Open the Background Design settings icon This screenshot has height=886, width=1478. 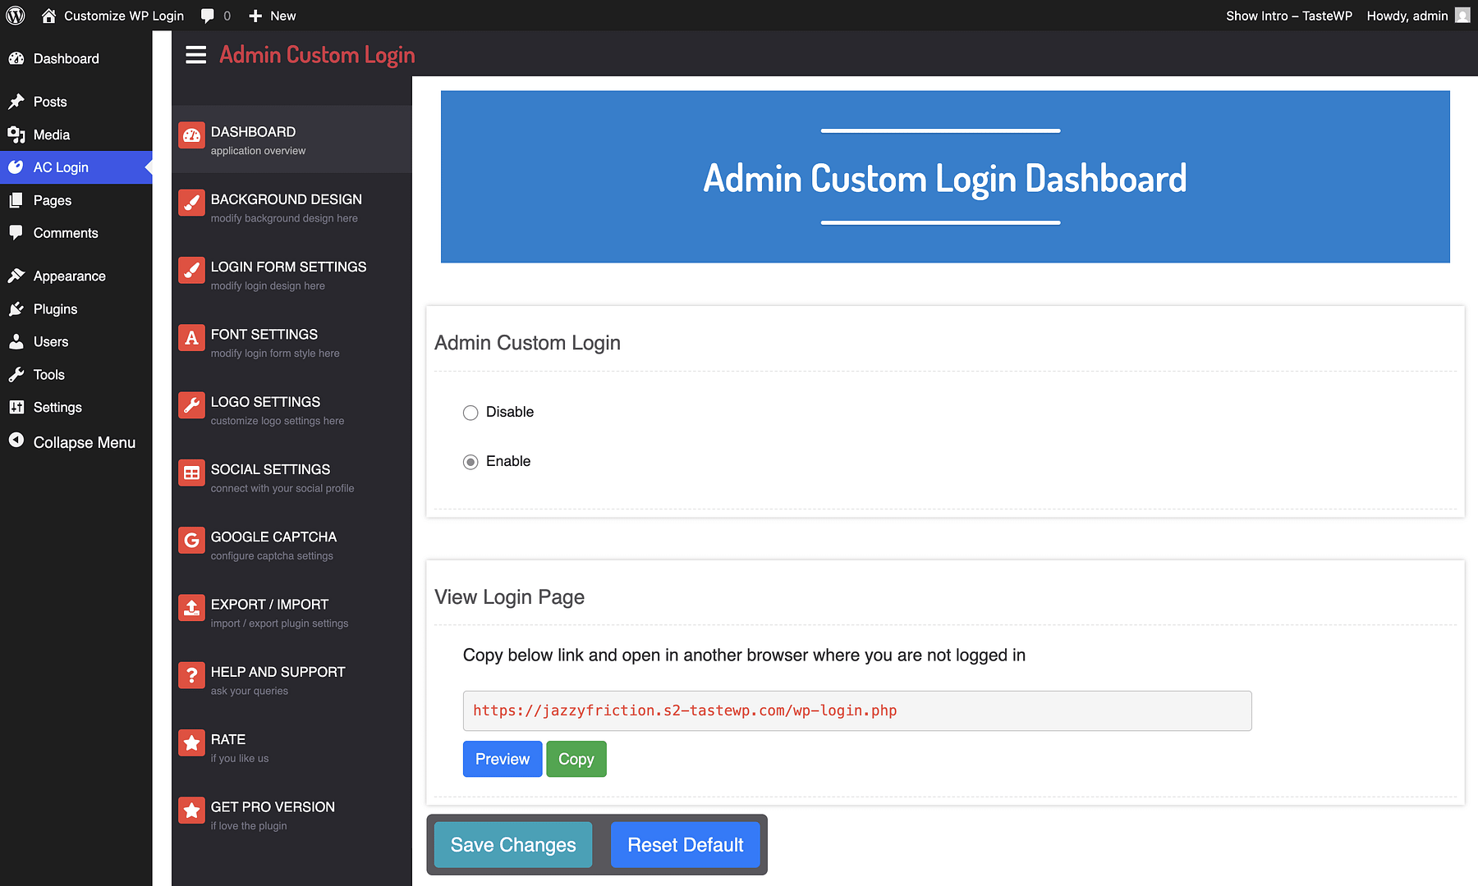pyautogui.click(x=191, y=203)
